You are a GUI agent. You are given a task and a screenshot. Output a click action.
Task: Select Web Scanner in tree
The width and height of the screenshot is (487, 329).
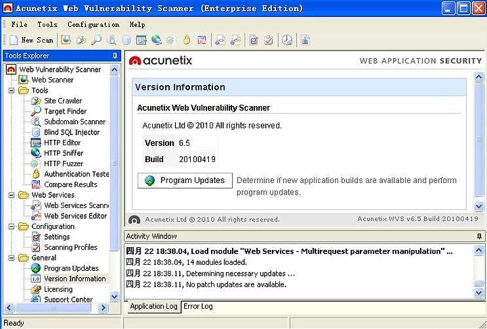53,80
